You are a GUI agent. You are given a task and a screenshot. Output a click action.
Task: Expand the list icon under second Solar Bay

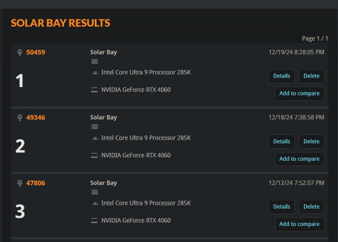point(95,127)
